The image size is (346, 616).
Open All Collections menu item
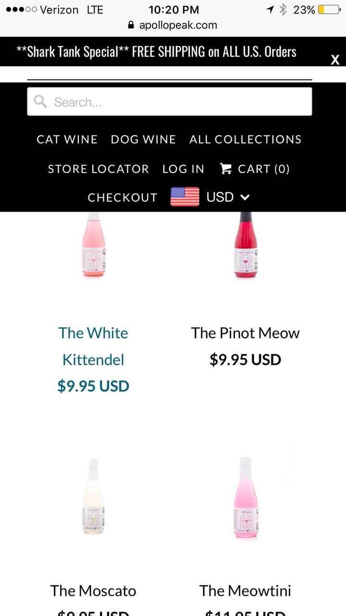pos(246,140)
